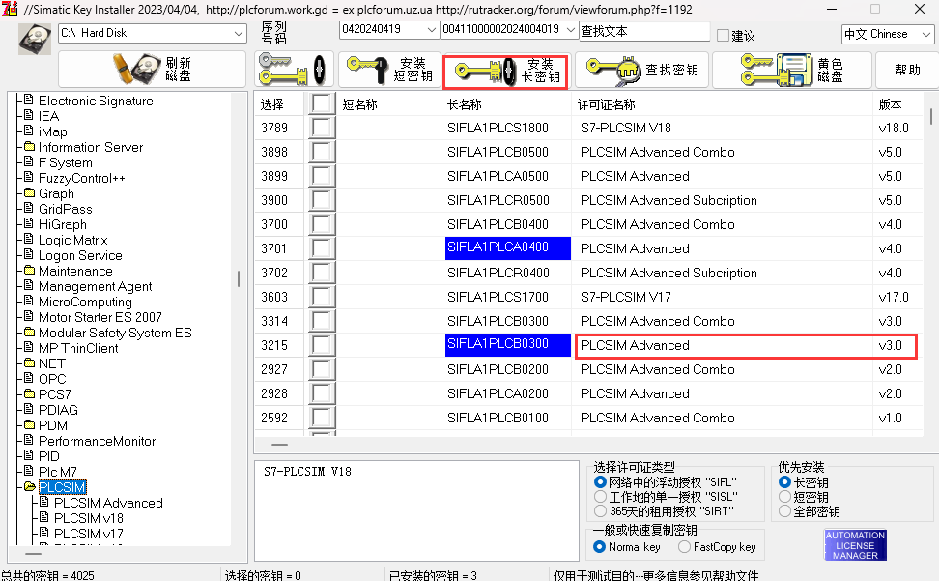The image size is (939, 581).
Task: Open the Maintenance folder in tree
Action: coord(75,272)
